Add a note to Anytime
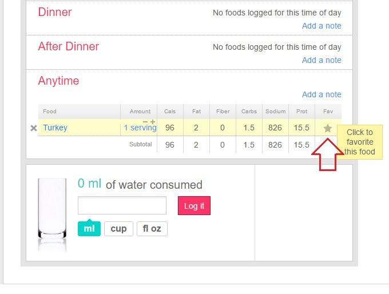Image resolution: width=389 pixels, height=294 pixels. tap(321, 94)
